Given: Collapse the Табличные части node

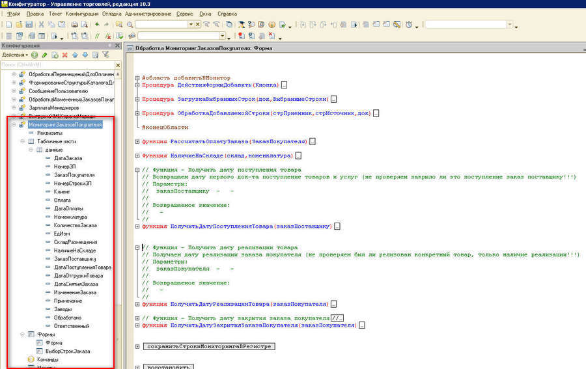Looking at the screenshot, I should pos(22,141).
